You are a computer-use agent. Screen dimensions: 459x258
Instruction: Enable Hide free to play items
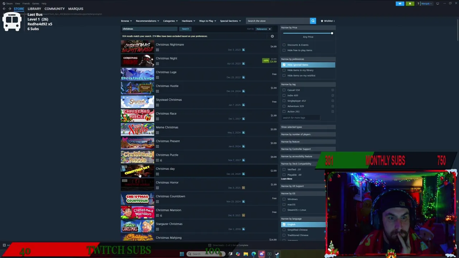284,50
